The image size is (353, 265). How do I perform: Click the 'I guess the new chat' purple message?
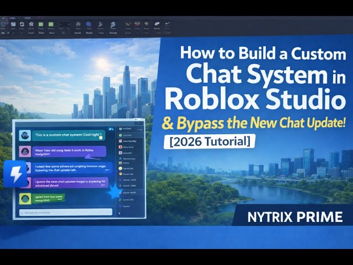70,183
